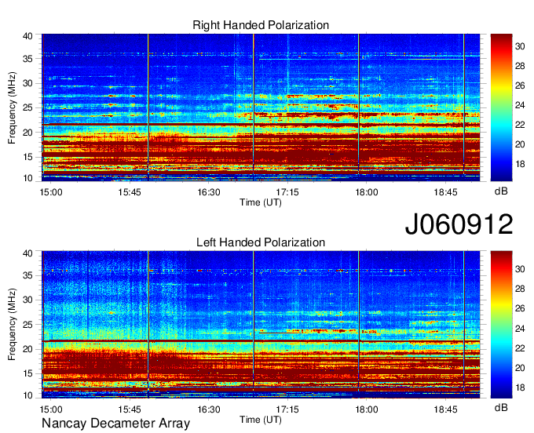Click the Left Handed spectrogram image
The height and width of the screenshot is (433, 534).
[261, 325]
